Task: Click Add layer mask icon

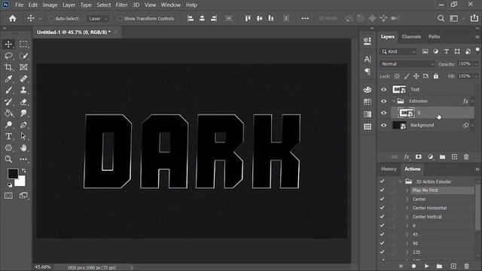Action: [419, 157]
